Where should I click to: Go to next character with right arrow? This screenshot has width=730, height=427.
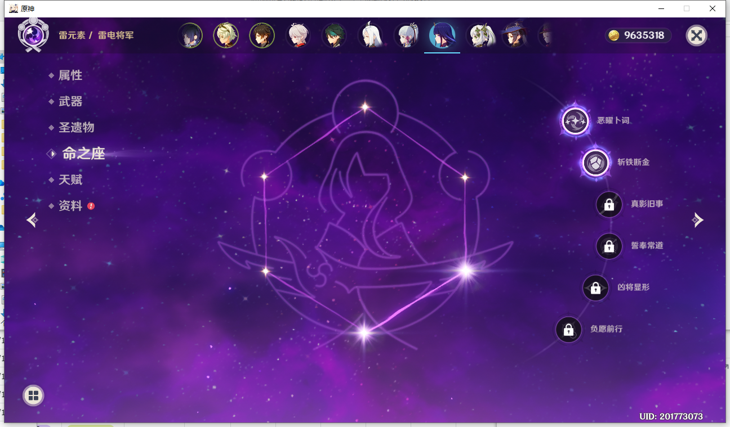698,220
